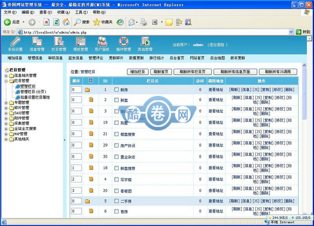
Task: Click the IE print icon
Action: click(x=144, y=22)
